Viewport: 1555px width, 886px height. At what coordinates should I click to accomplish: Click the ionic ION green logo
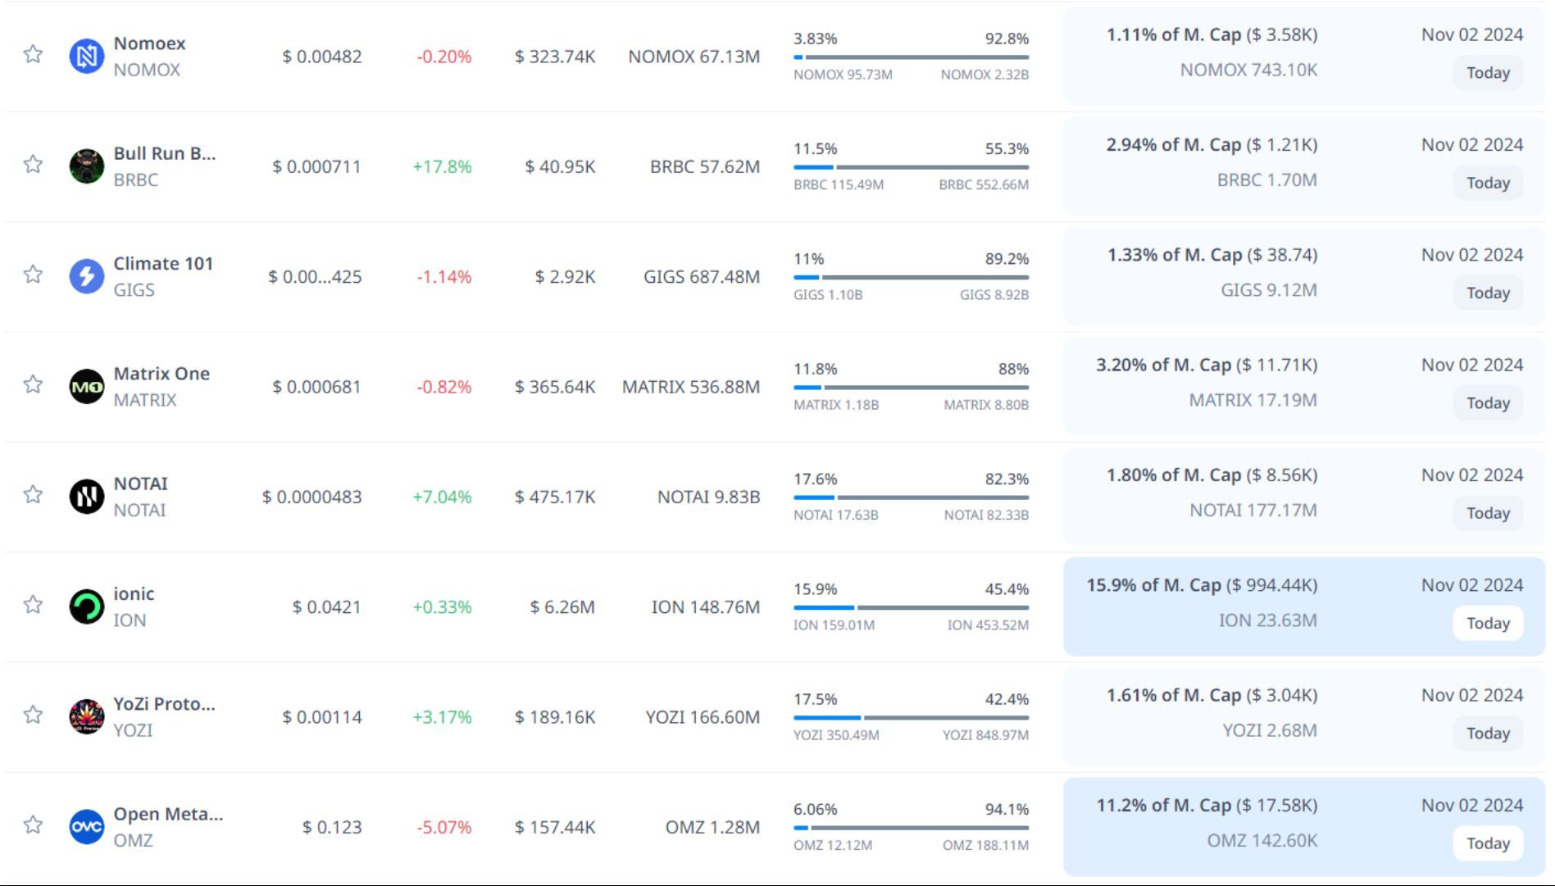(x=86, y=607)
